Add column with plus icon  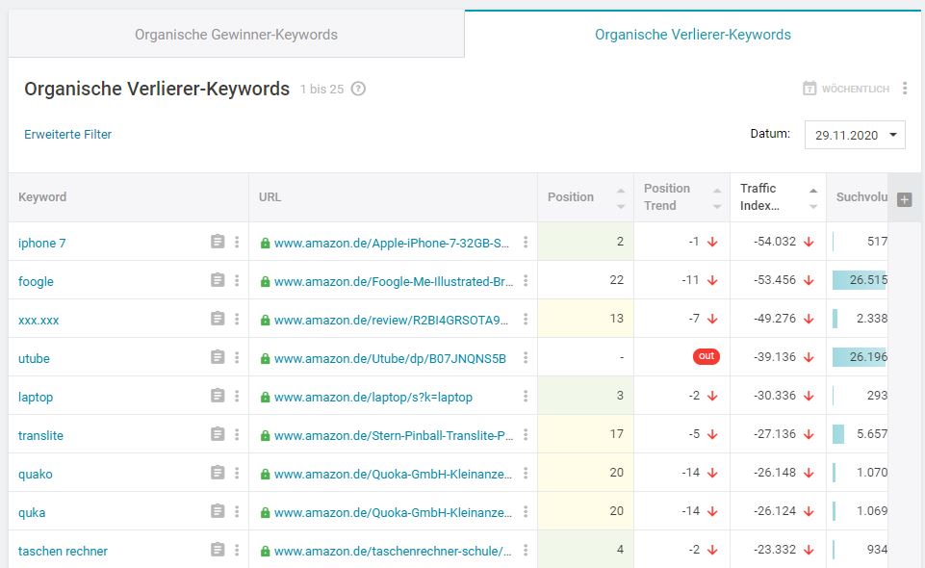pos(904,199)
